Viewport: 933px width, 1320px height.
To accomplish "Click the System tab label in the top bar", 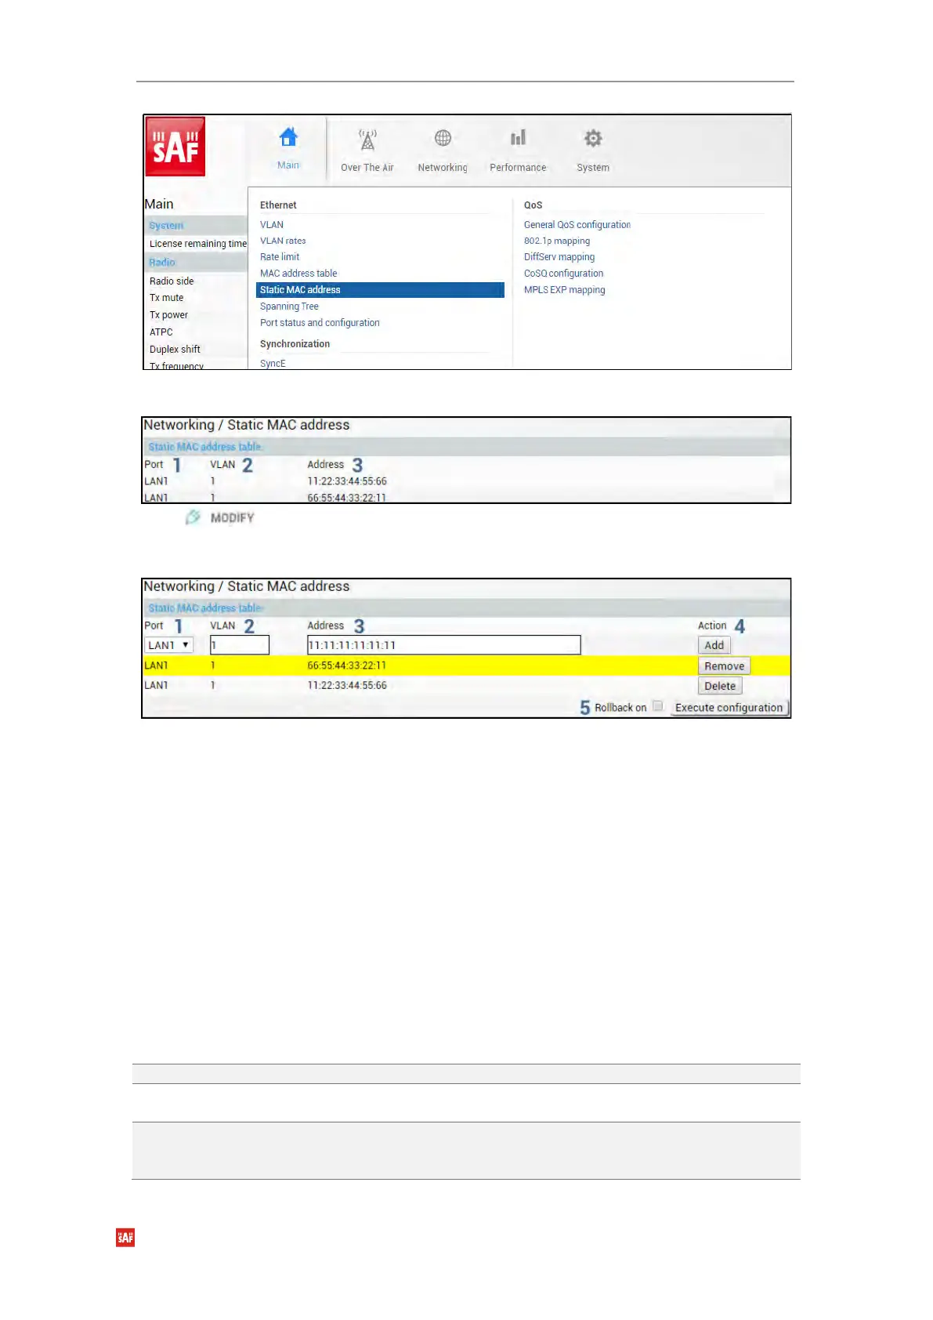I will pos(593,168).
